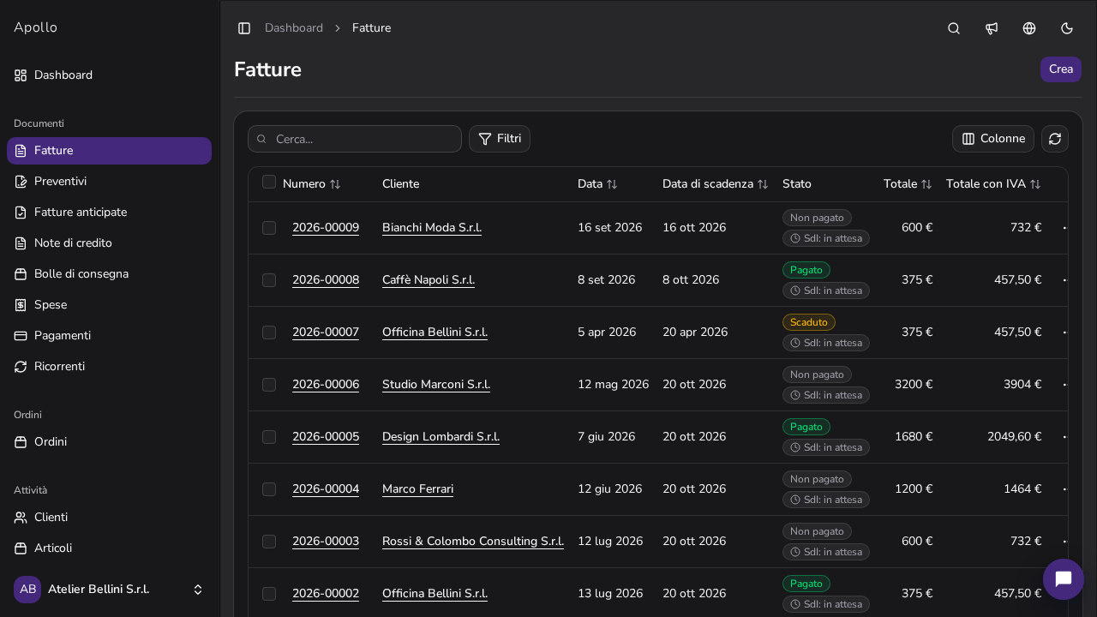Open Bolle di consegna section

(x=109, y=274)
